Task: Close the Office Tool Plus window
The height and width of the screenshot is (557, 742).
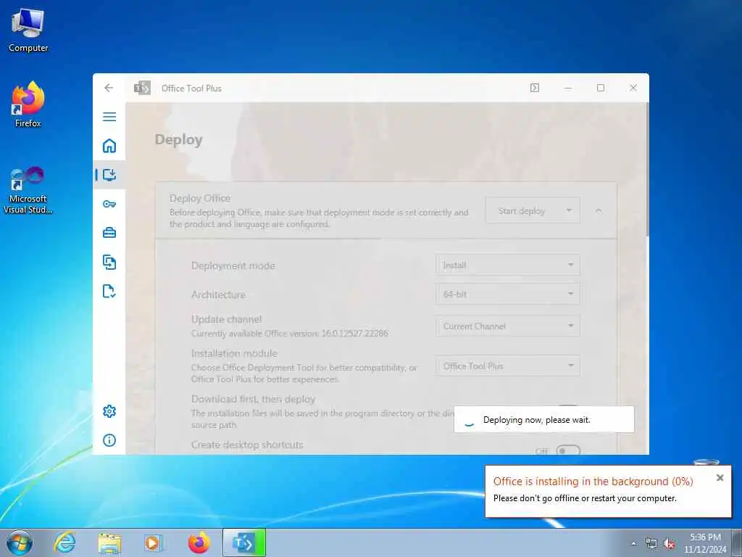Action: coord(633,88)
